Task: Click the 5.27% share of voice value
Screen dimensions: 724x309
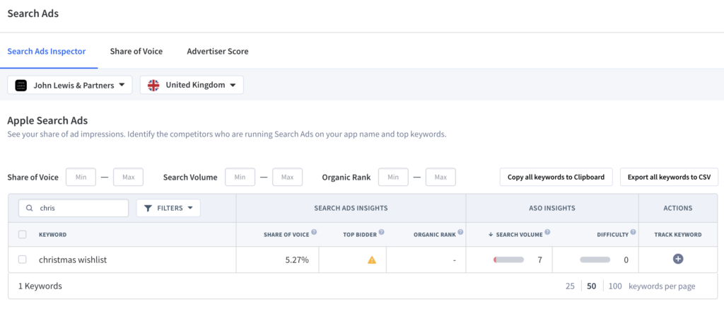Action: click(x=297, y=260)
